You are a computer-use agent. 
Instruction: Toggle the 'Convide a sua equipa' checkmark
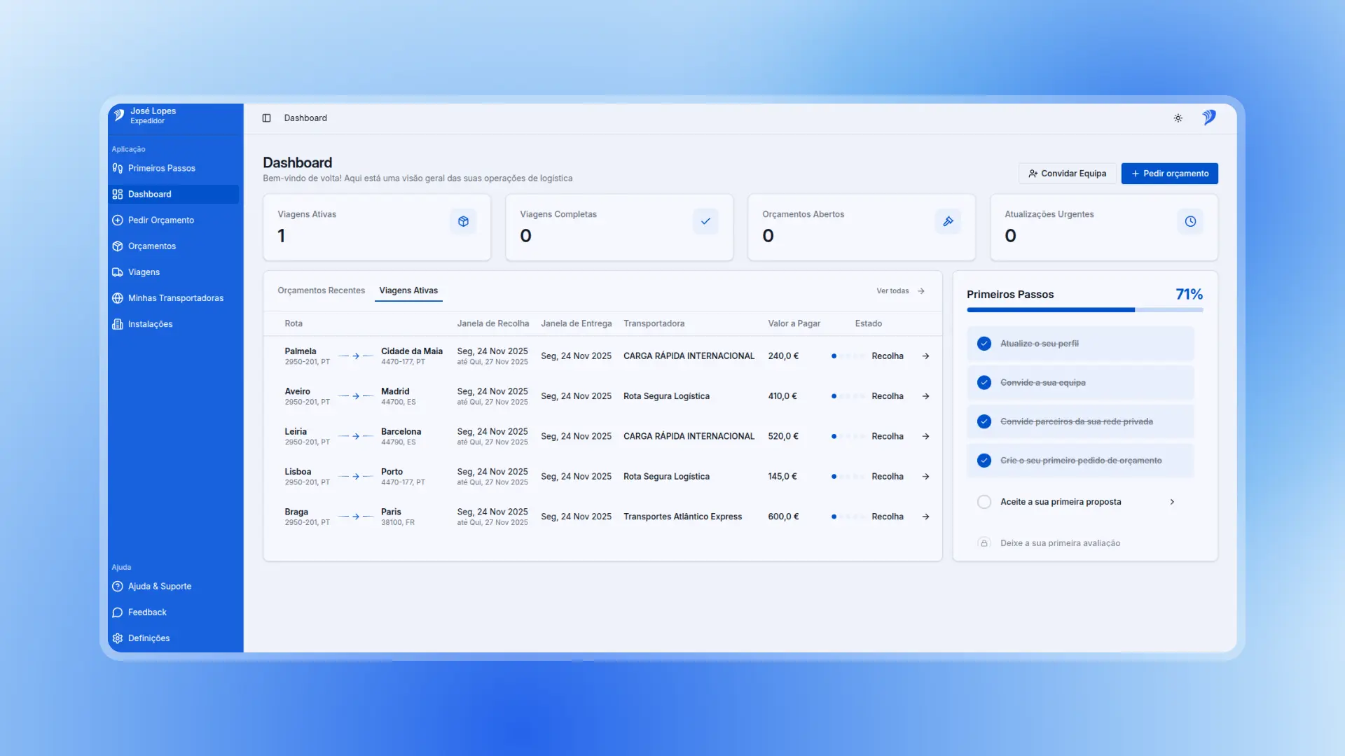point(984,383)
